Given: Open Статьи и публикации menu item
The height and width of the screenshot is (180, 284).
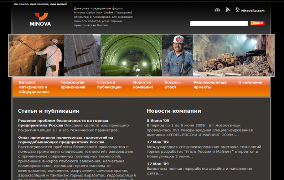Looking at the screenshot, I should click(109, 85).
